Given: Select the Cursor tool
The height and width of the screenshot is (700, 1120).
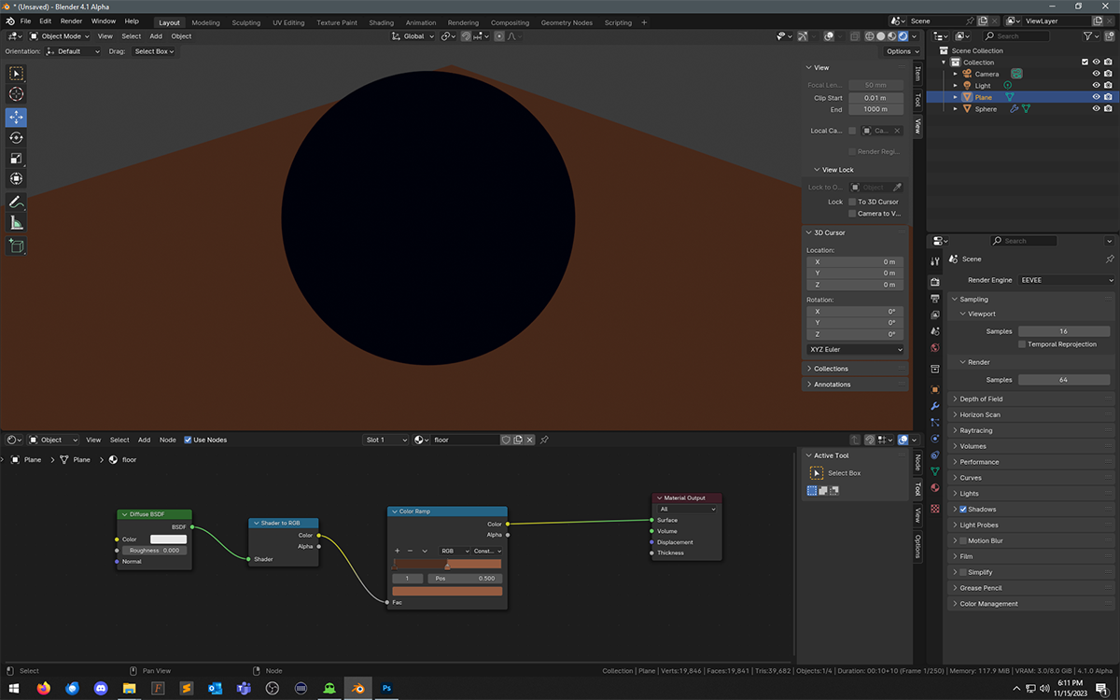Looking at the screenshot, I should (x=16, y=94).
